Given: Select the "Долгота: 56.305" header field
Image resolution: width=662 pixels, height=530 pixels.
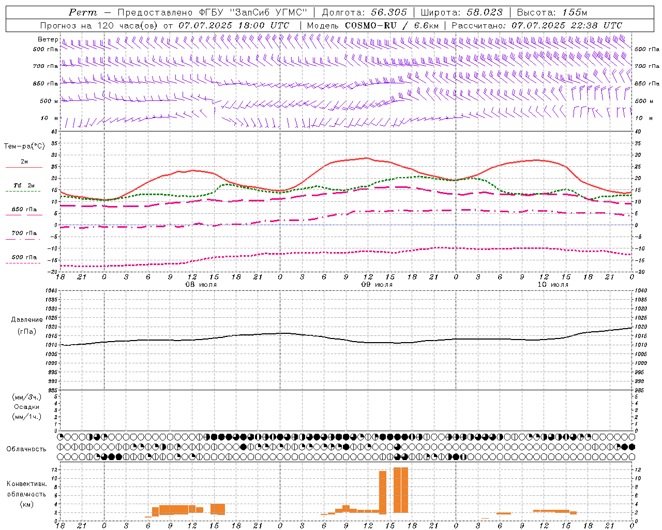Looking at the screenshot, I should coord(365,12).
